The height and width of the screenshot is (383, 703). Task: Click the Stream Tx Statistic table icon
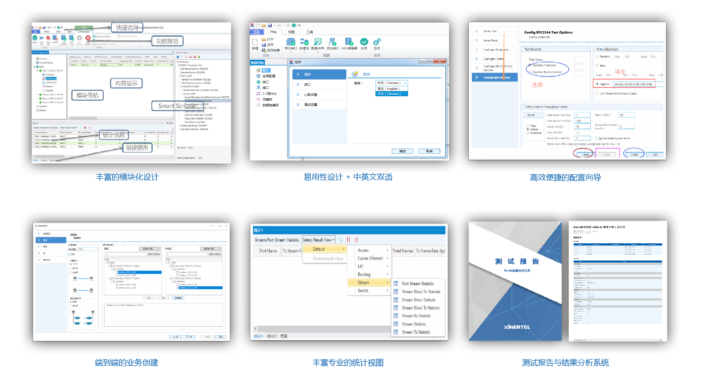click(x=396, y=332)
